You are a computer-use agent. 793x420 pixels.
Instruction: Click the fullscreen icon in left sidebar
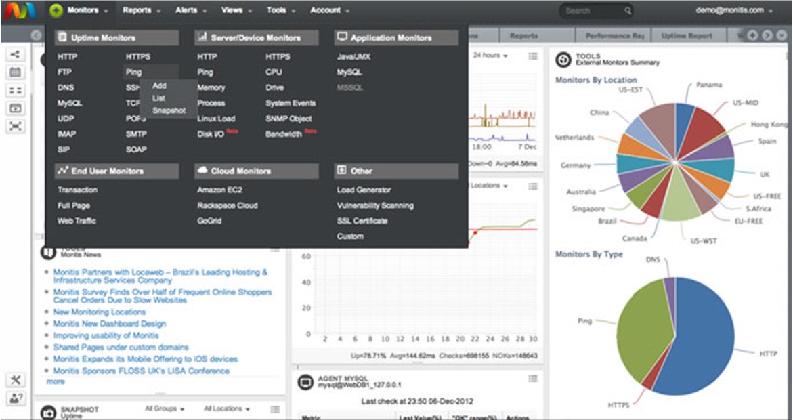tap(15, 126)
